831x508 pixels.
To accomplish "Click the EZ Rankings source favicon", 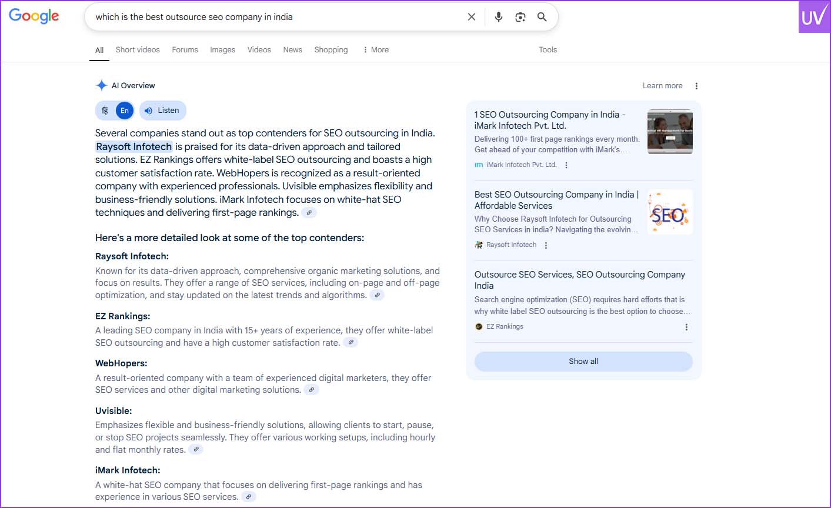I will tap(479, 327).
